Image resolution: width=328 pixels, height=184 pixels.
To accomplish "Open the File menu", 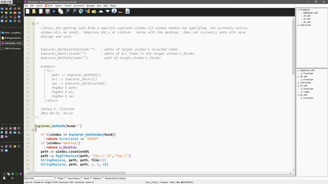I will pos(26,6).
